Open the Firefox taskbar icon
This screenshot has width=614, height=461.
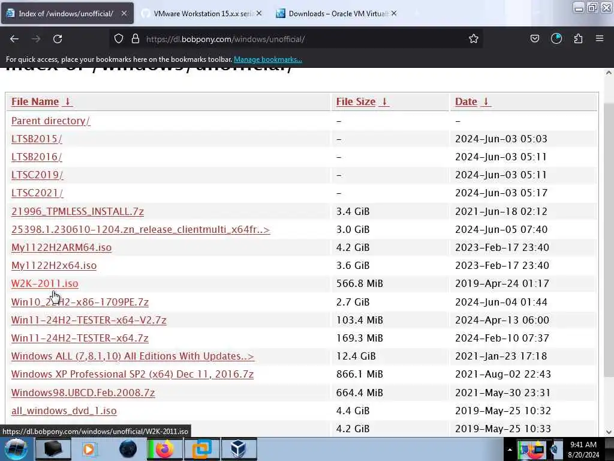(x=165, y=449)
